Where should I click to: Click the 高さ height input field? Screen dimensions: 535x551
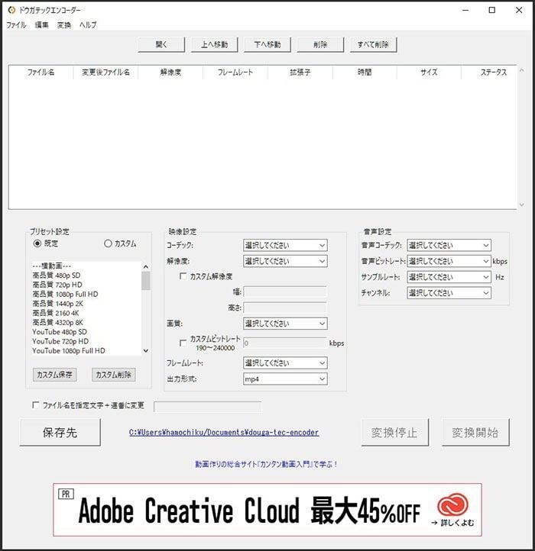tap(285, 308)
